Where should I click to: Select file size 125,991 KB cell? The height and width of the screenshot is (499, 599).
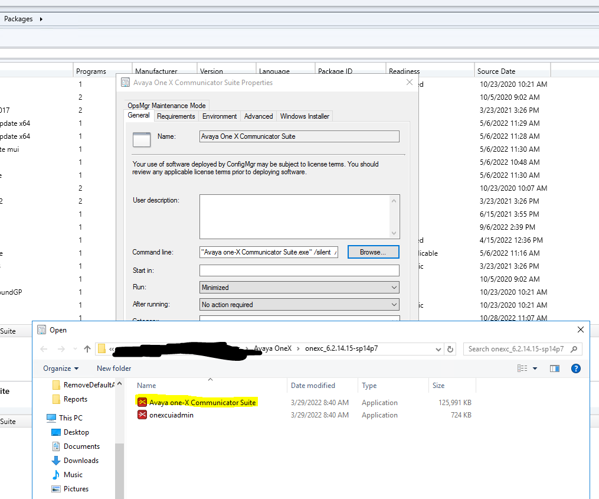454,402
